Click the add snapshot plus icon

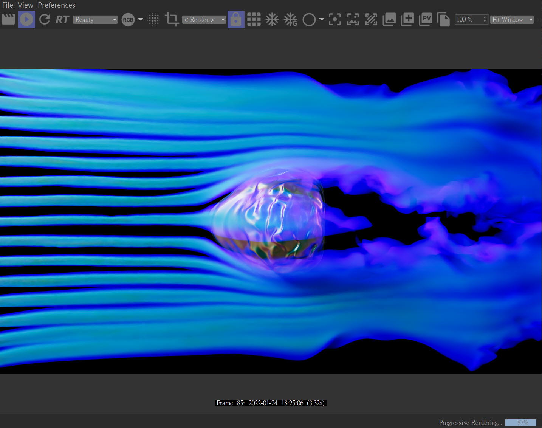[407, 19]
